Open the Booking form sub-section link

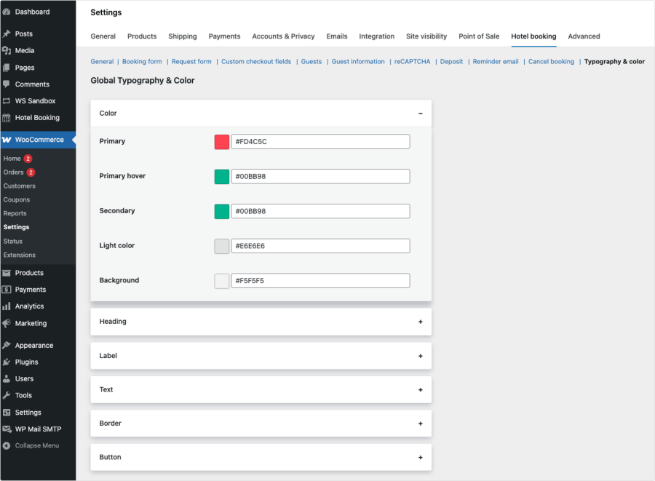tap(142, 62)
